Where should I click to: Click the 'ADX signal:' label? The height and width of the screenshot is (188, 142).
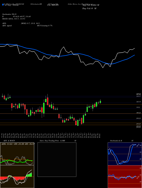(x=7, y=26)
